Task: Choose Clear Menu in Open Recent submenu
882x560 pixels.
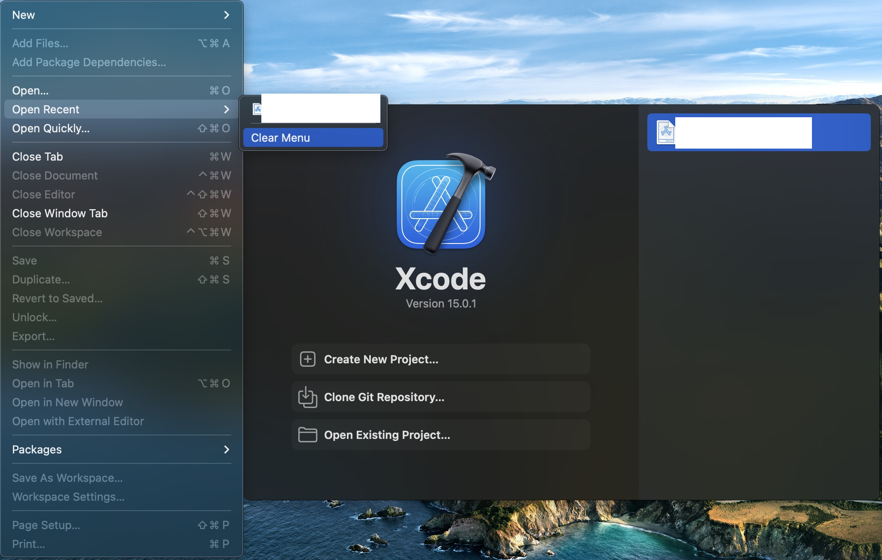Action: click(x=313, y=138)
